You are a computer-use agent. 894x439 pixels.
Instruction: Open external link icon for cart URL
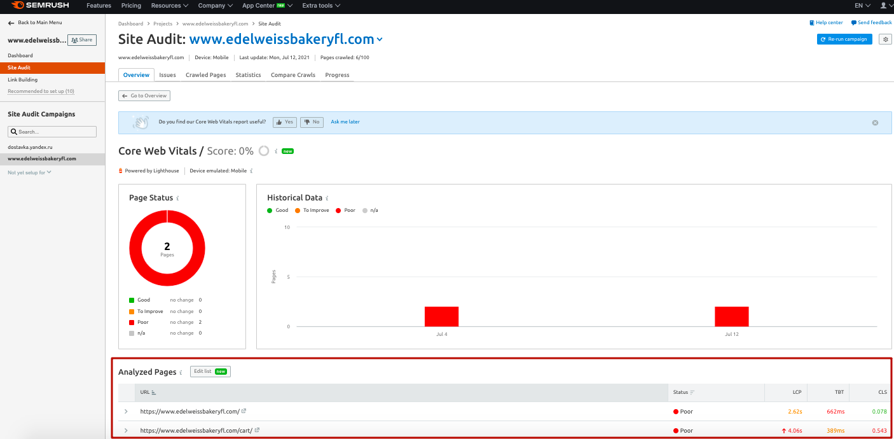(x=257, y=430)
